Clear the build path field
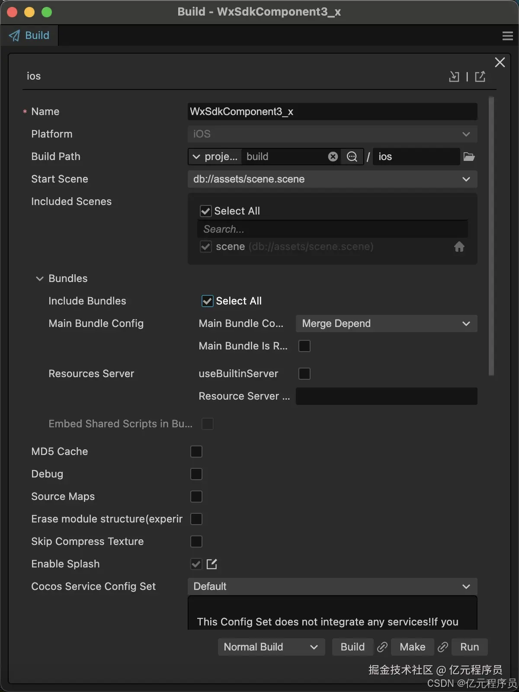Screen dimensions: 519x692 pos(333,157)
